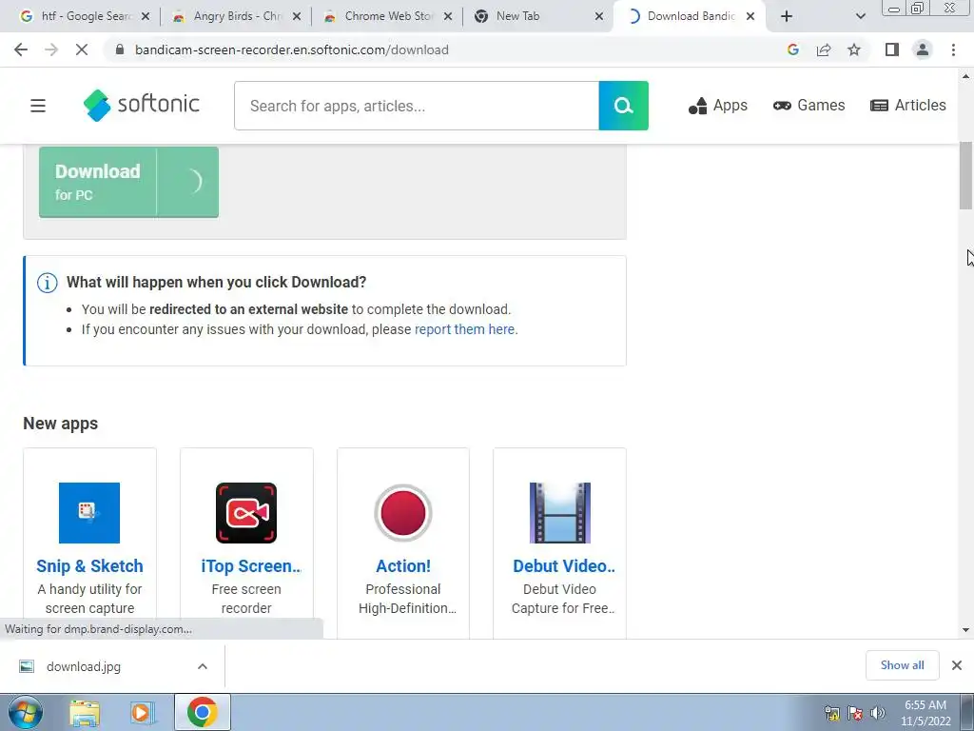Close the New Tab tab
Screen dimensions: 974x731
coord(599,16)
